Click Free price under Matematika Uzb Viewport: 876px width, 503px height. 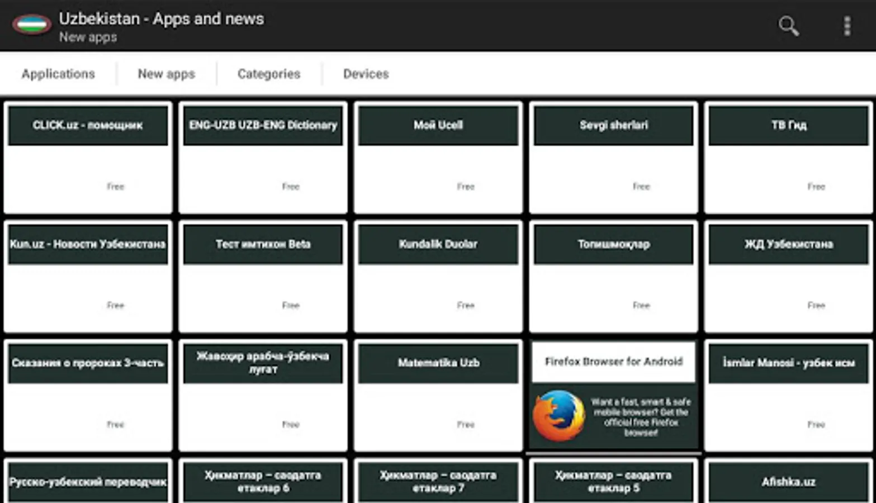click(466, 425)
